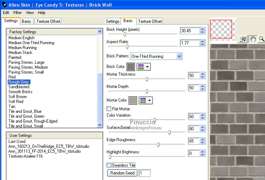Screen dimensions: 265x180
Task: Open the right Texture Offset tab
Action: [x=150, y=21]
